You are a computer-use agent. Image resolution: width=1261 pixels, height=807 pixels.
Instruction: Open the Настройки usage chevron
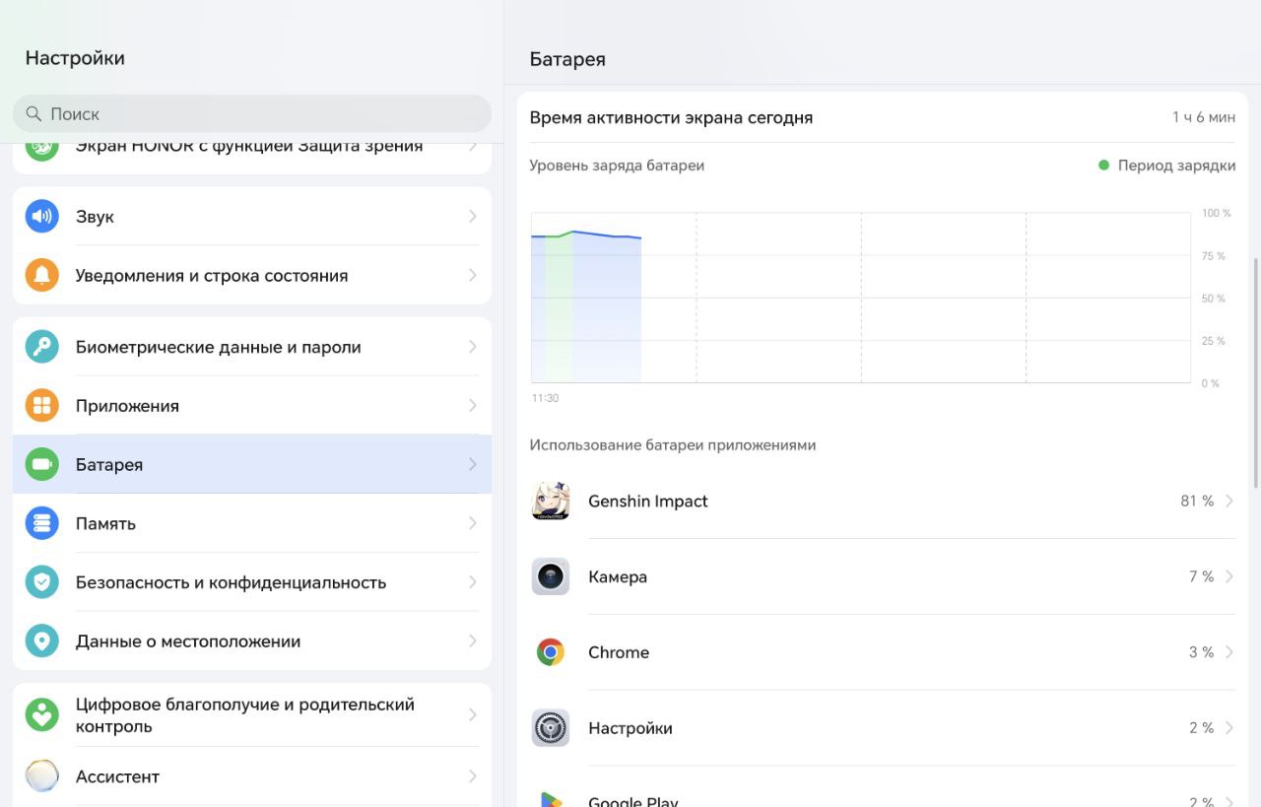click(x=1229, y=728)
